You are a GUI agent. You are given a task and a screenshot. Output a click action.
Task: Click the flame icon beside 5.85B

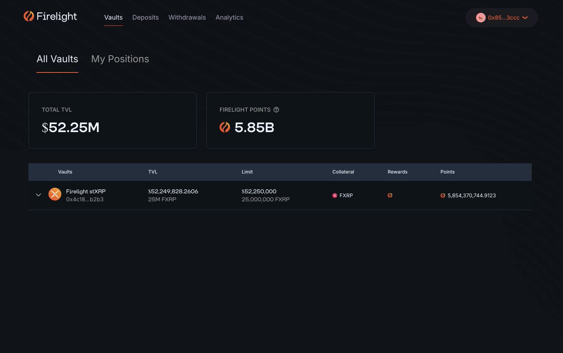(x=225, y=127)
